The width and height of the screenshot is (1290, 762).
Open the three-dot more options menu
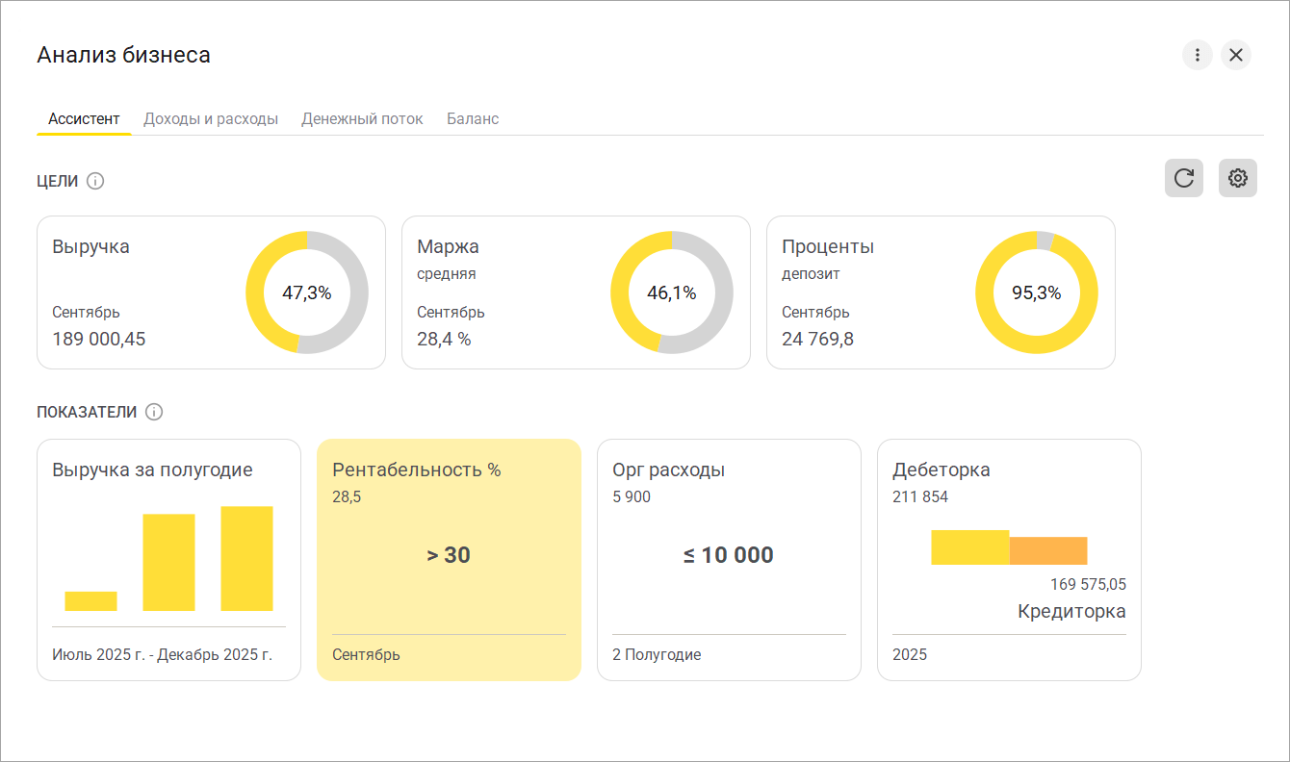[x=1197, y=55]
